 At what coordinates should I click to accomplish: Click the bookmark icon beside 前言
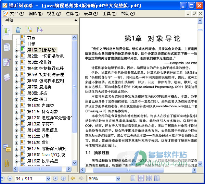click(x=23, y=38)
